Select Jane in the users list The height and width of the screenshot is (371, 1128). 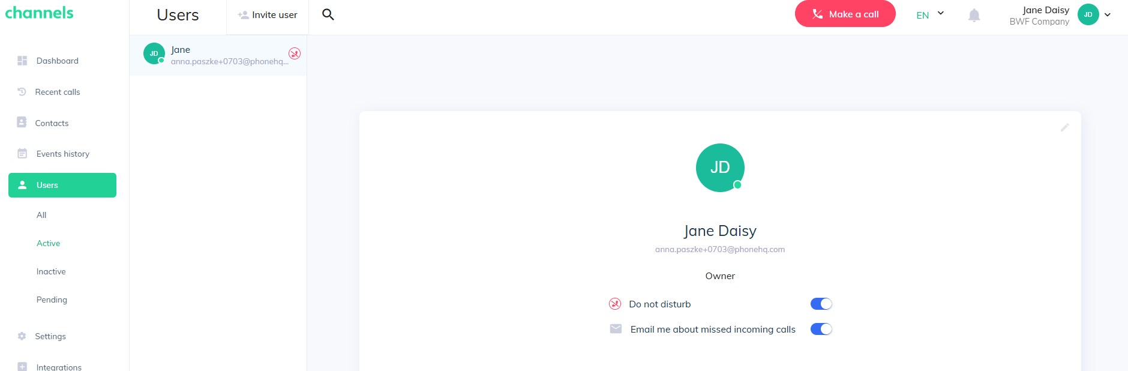[x=218, y=55]
